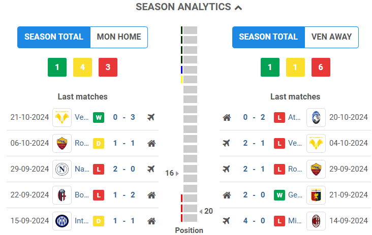This screenshot has height=235, width=372.
Task: Click the Atalanta crest in the 20-10-2024 match
Action: [x=316, y=117]
